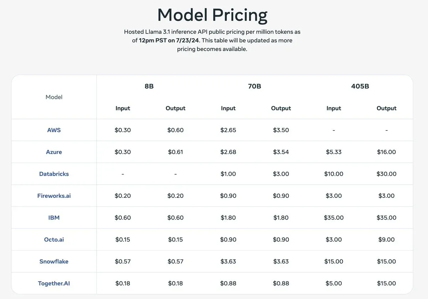428x299 pixels.
Task: Click the Model Pricing page heading
Action: tap(212, 15)
